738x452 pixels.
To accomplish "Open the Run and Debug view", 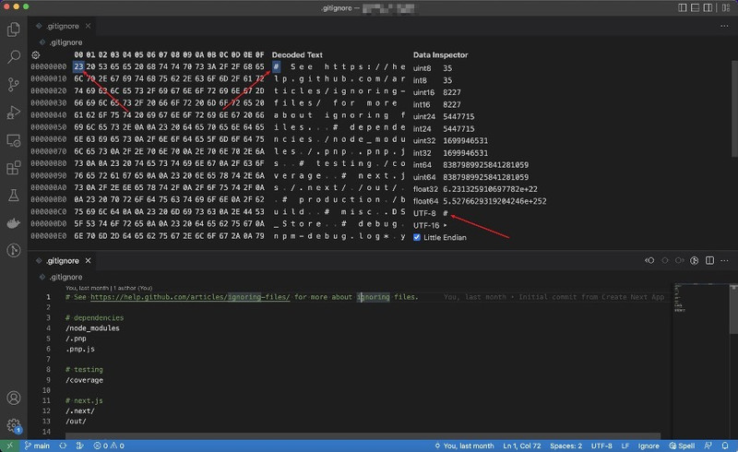I will (14, 113).
